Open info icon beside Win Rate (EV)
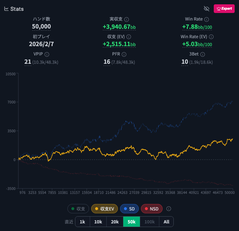The image size is (239, 231). pyautogui.click(x=211, y=37)
